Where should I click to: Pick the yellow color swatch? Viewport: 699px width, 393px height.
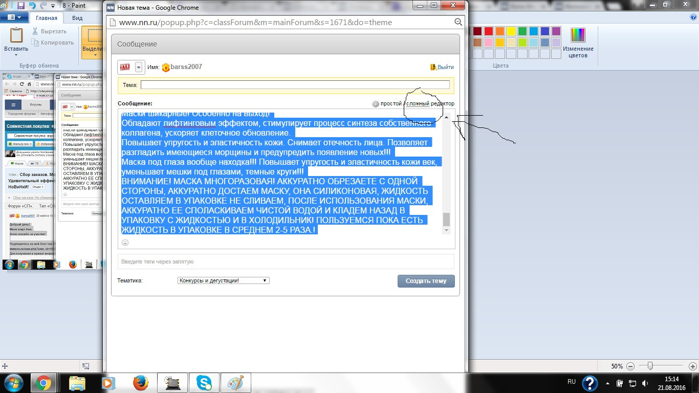point(511,31)
